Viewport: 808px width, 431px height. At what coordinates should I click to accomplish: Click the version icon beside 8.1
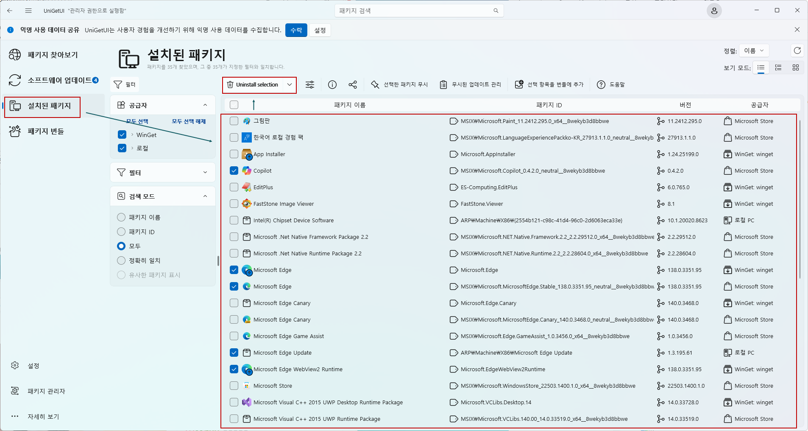point(660,204)
